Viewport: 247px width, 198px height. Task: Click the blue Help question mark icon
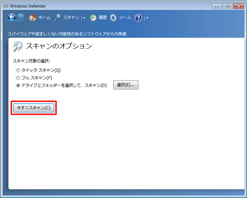click(138, 18)
